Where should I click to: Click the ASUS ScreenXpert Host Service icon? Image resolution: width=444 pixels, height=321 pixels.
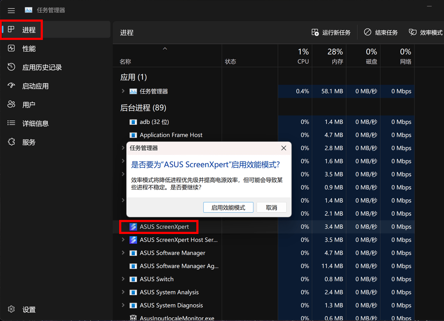coord(133,239)
